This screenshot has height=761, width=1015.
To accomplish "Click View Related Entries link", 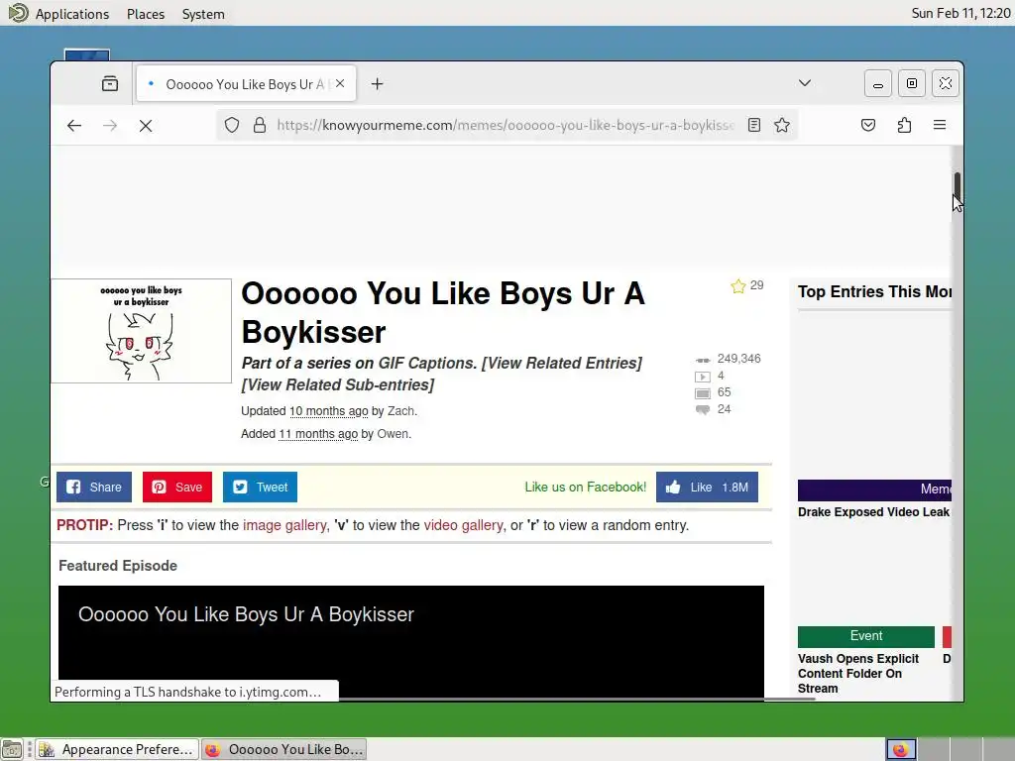I will click(x=562, y=363).
